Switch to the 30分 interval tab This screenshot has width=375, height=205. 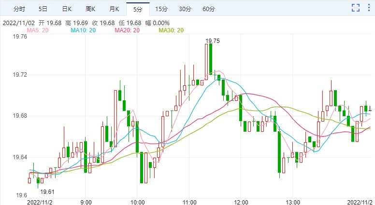click(185, 9)
